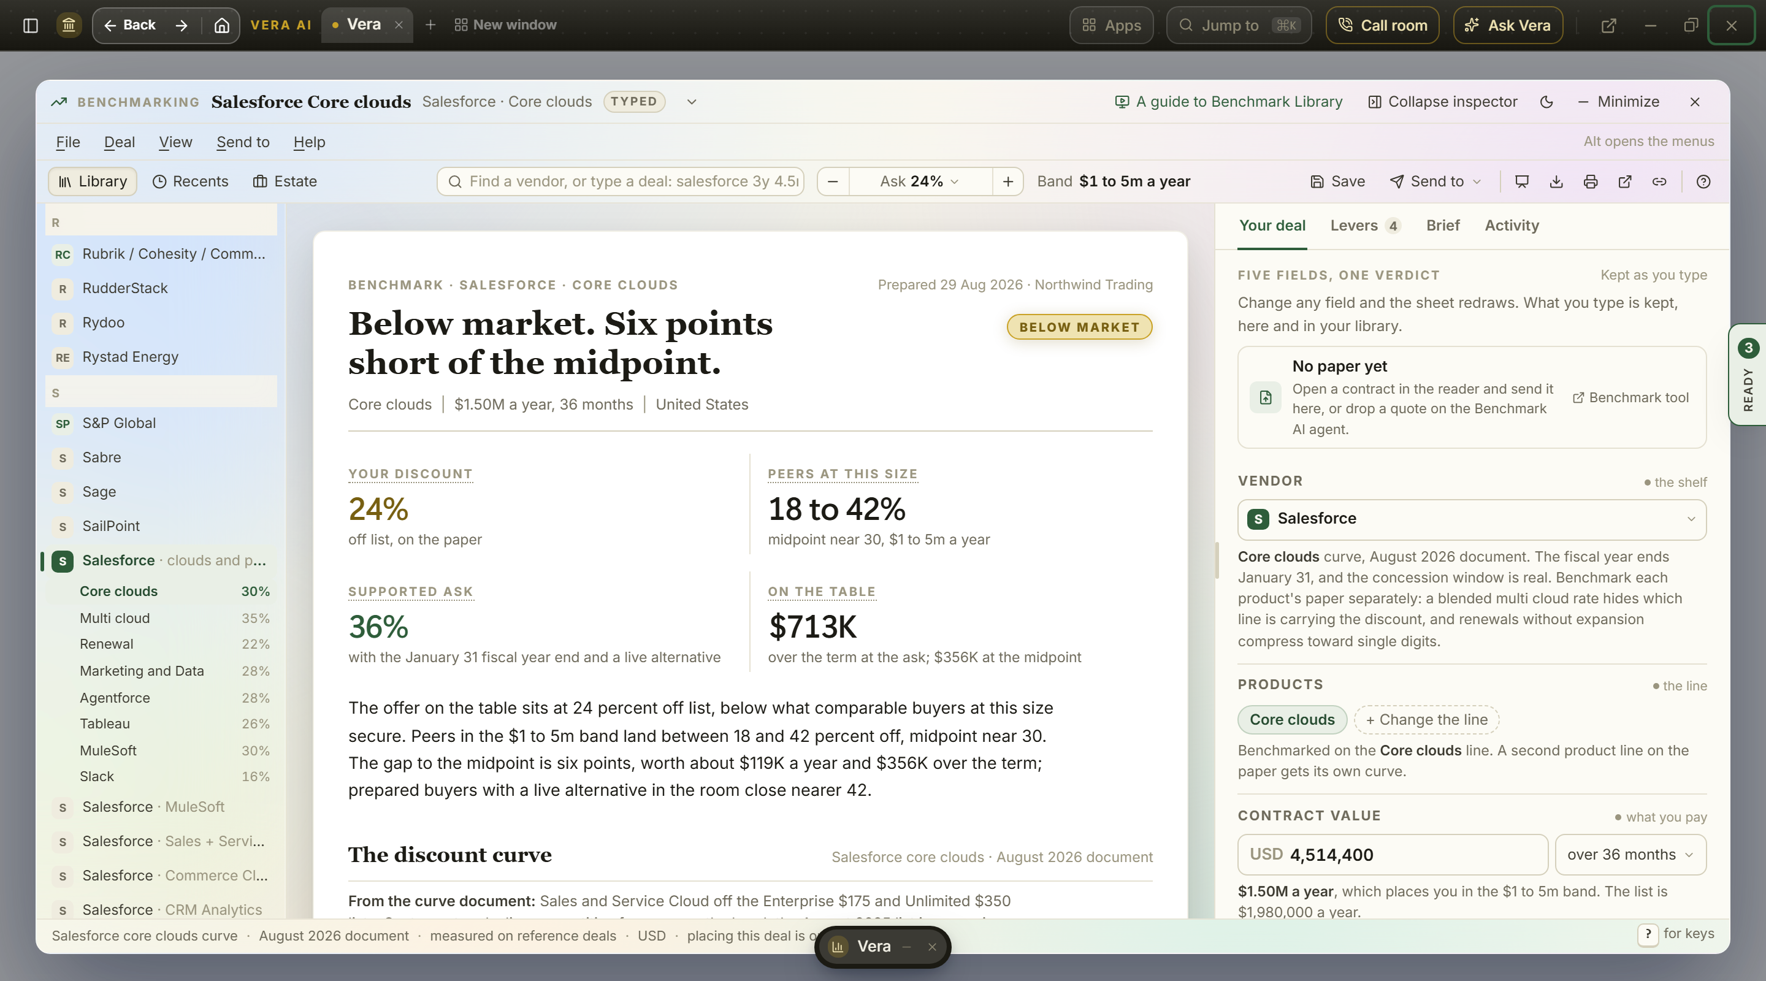Switch to the Levers tab

click(x=1366, y=226)
